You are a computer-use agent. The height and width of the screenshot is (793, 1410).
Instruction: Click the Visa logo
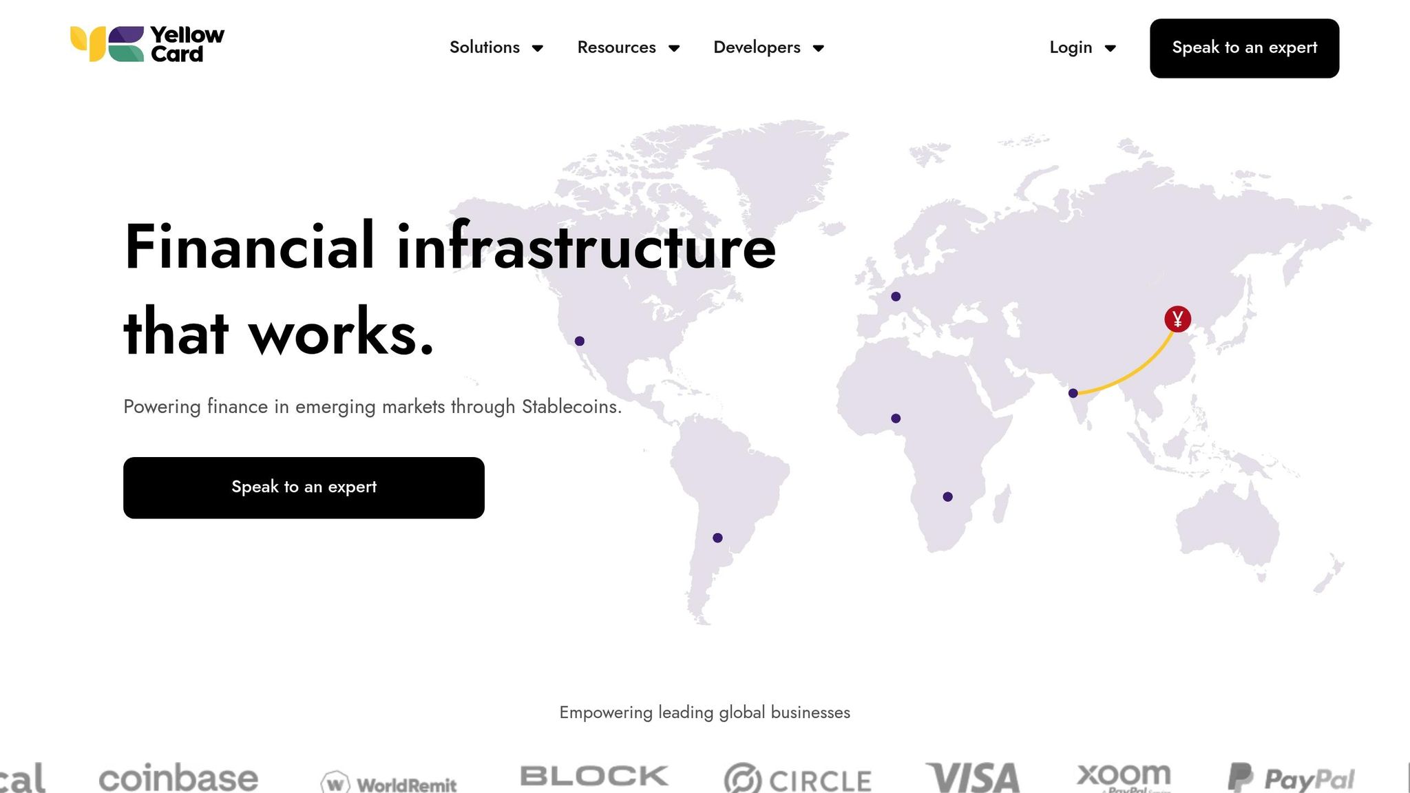(973, 778)
